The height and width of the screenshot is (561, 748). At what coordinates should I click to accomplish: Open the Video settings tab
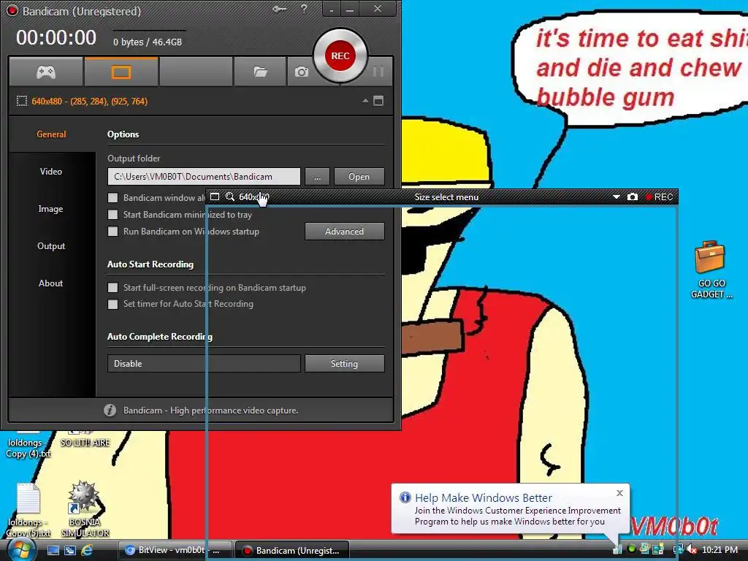coord(51,171)
